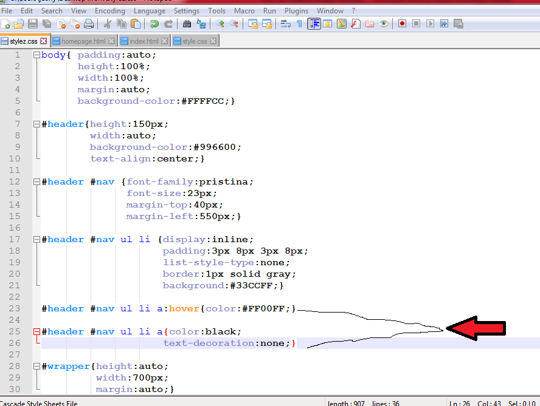Close the index.html tab
This screenshot has width=540, height=406.
pyautogui.click(x=164, y=41)
